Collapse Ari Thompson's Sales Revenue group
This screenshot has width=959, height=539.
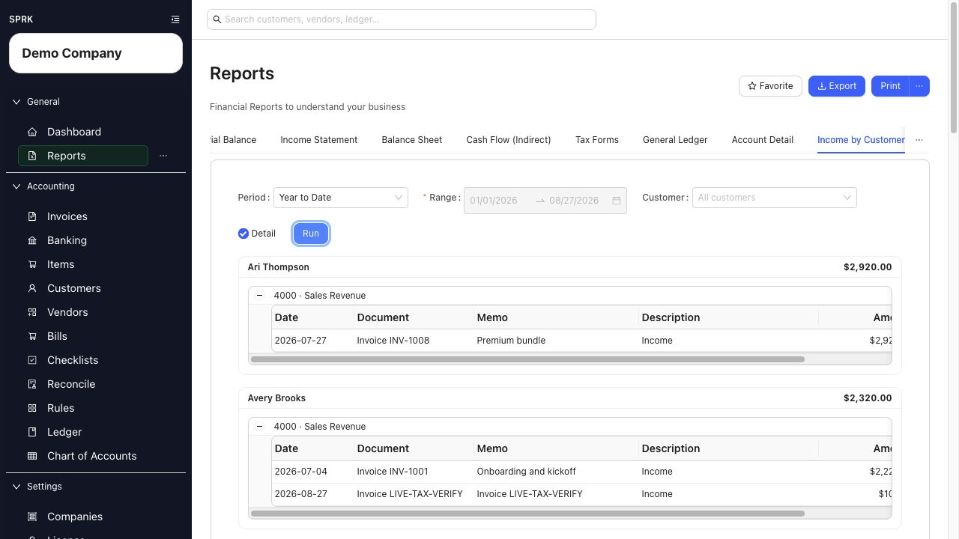tap(260, 296)
